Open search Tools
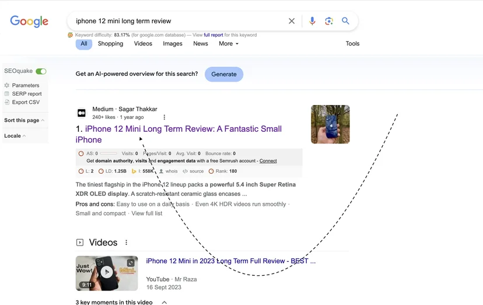This screenshot has height=305, width=483. pos(352,44)
